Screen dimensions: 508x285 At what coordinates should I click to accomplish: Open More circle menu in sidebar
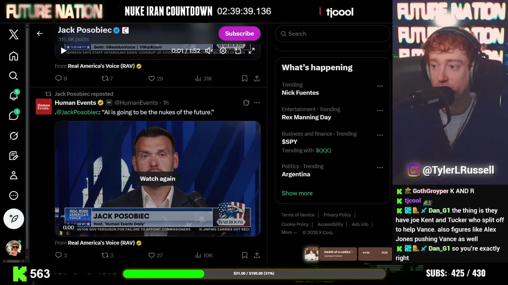13,196
